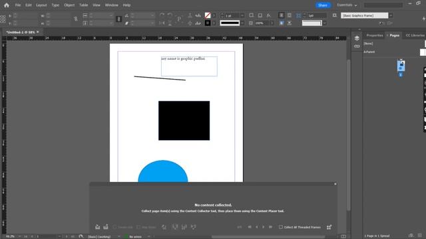426x239 pixels.
Task: Close the Untitled-1 document tab
Action: tap(38, 32)
